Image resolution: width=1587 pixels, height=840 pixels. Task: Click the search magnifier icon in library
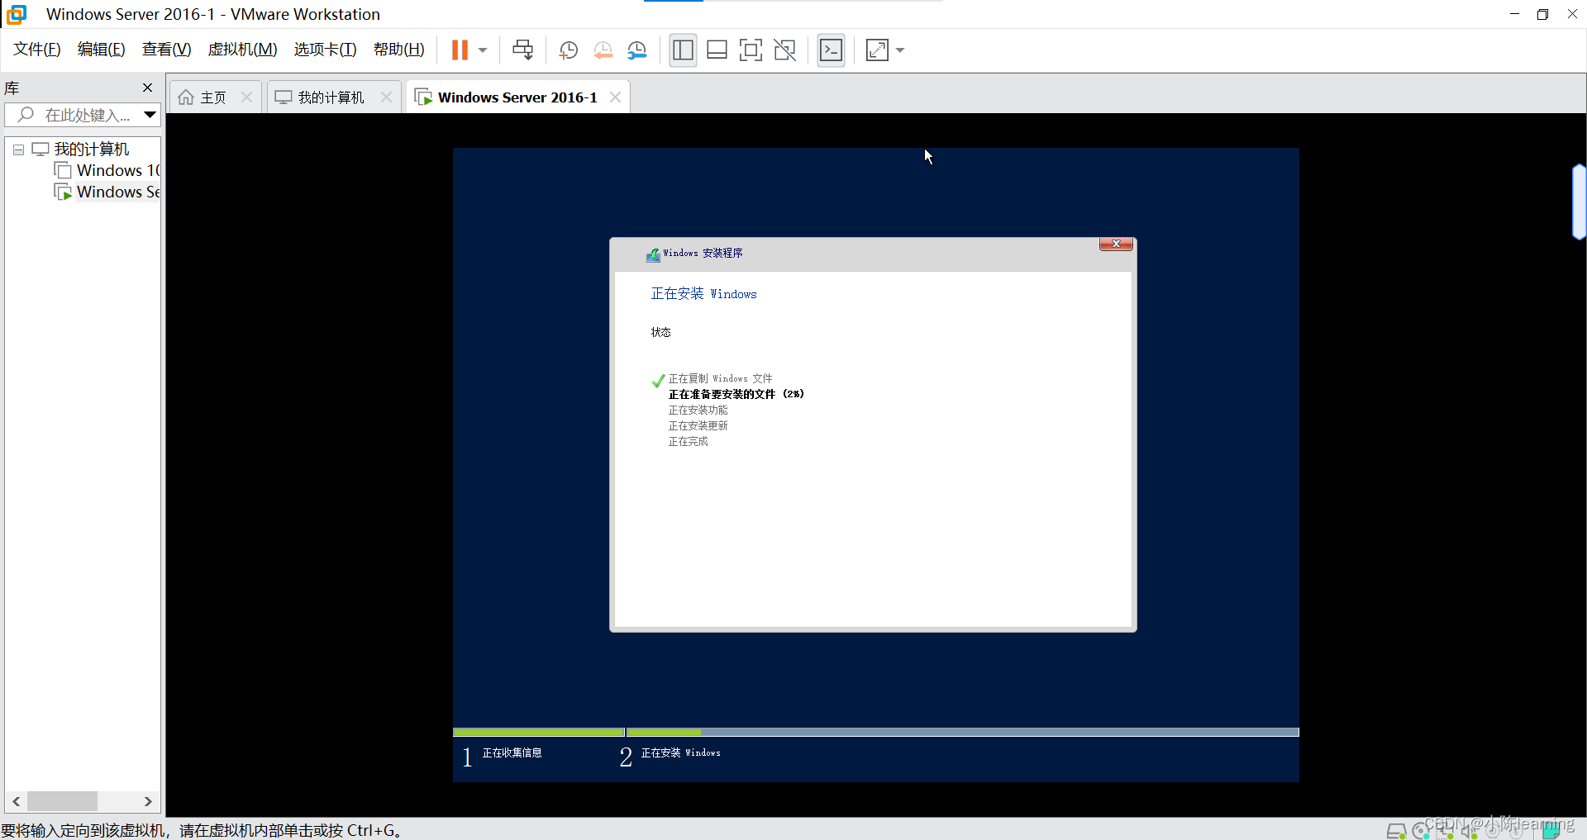26,115
